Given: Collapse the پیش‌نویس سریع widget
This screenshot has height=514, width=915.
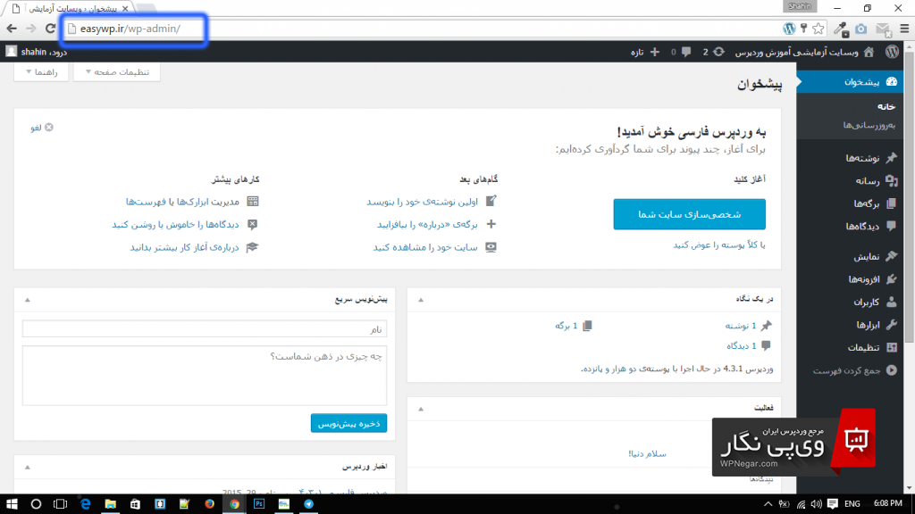Looking at the screenshot, I should pyautogui.click(x=28, y=300).
